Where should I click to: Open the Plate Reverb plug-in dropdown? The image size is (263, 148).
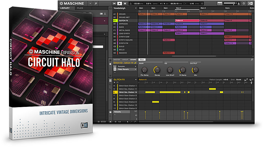[135, 69]
